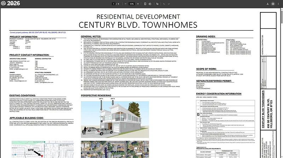Click the structural engineer's allstructure.com email
283x158 pixels.
point(45,82)
